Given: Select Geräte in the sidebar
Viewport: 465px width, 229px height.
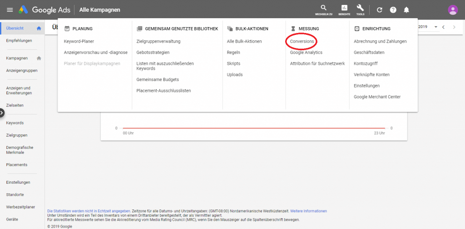Looking at the screenshot, I should point(12,219).
